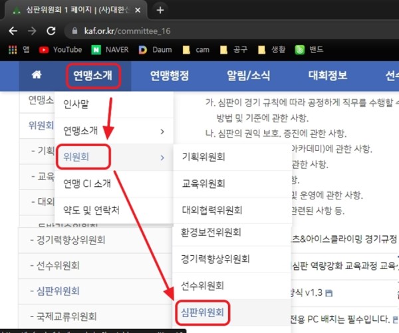Open the YouTube bookmark
399x333 pixels.
61,50
